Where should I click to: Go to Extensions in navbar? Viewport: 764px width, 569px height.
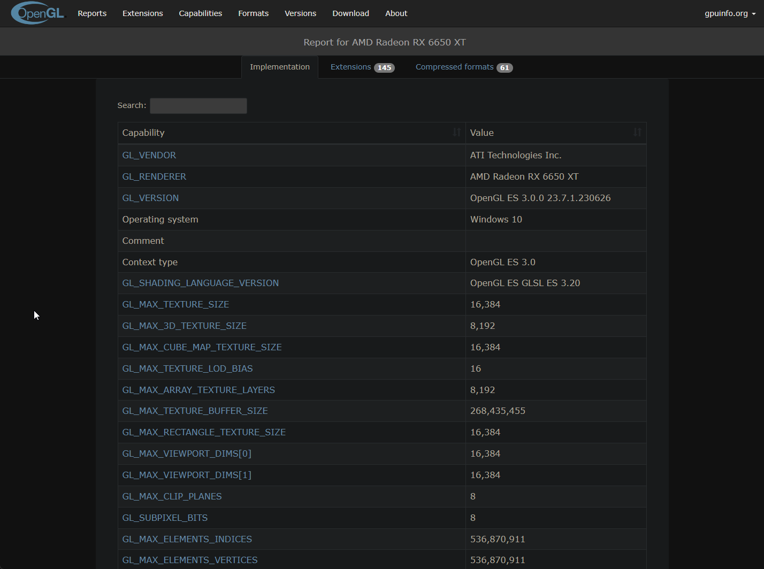[143, 13]
